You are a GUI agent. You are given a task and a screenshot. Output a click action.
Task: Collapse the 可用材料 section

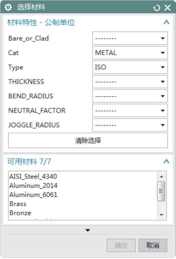tap(167, 161)
